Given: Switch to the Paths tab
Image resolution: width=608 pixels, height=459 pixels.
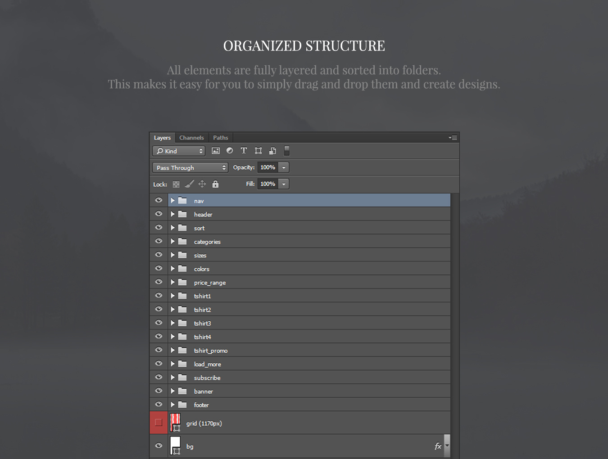Looking at the screenshot, I should pyautogui.click(x=221, y=138).
